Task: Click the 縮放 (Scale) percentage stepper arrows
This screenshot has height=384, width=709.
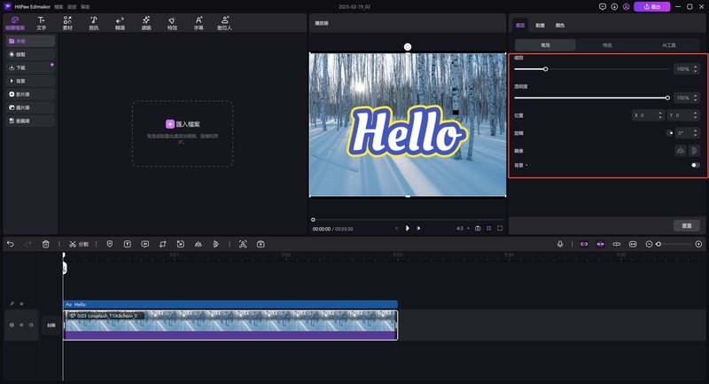Action: [694, 68]
